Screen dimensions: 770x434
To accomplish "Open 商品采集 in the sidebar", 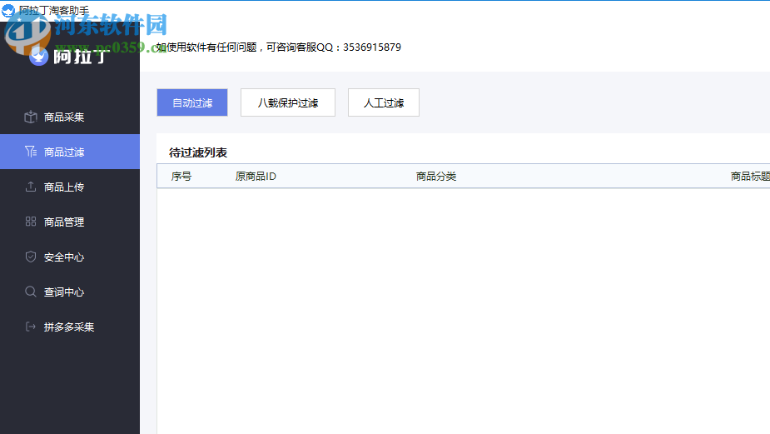I will click(70, 117).
